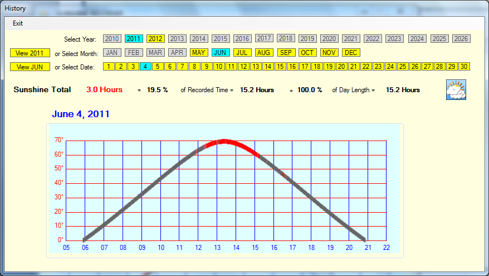Image resolution: width=489 pixels, height=276 pixels.
Task: Pick date 27 in June
Action: [427, 66]
